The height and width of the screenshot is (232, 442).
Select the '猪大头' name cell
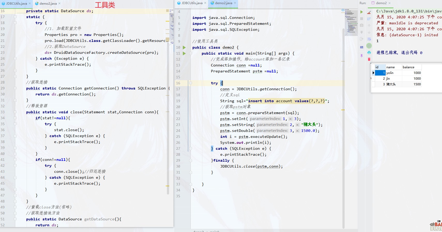[x=394, y=84]
